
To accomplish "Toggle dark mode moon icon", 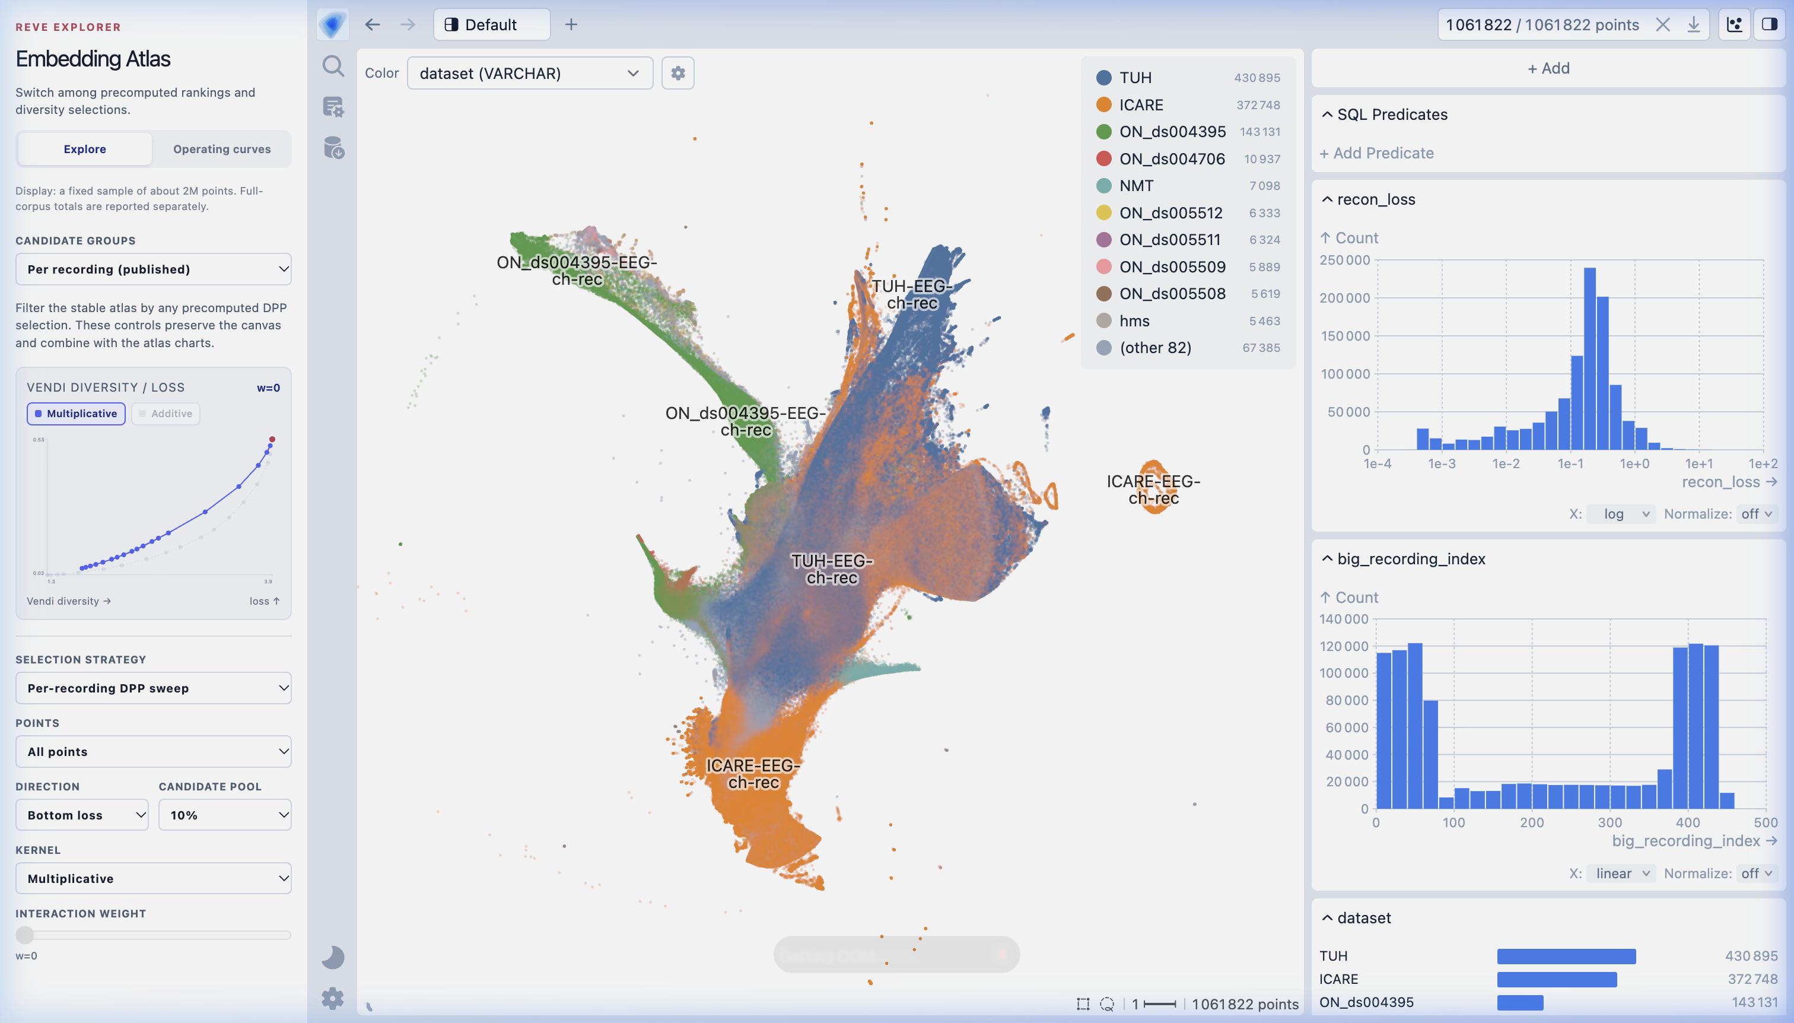I will click(333, 957).
